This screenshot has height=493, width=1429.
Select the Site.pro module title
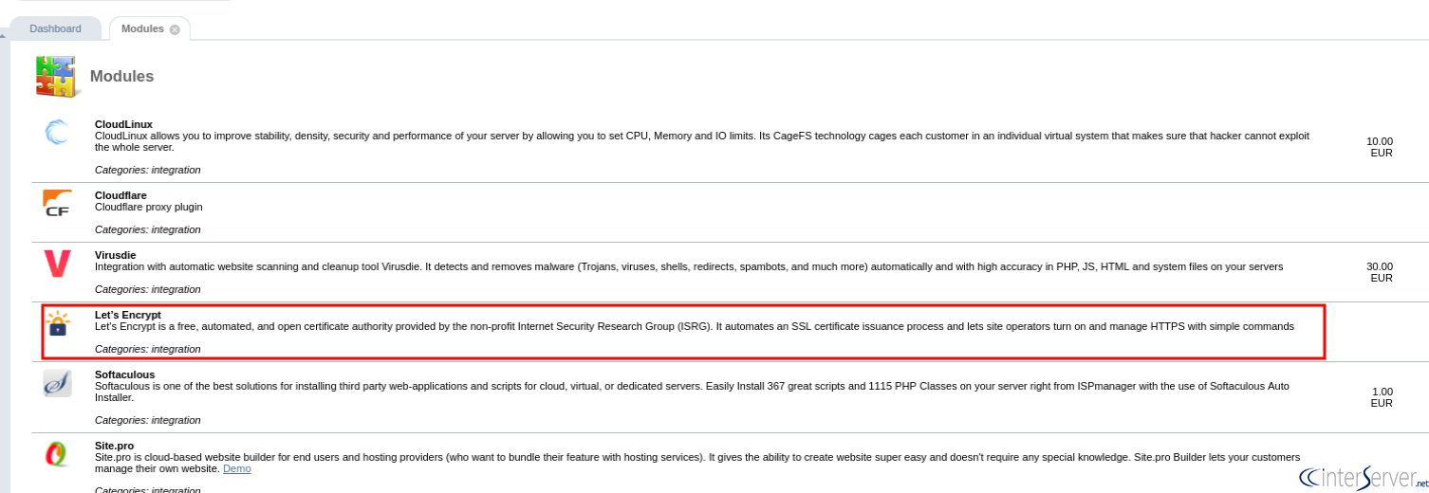point(114,446)
